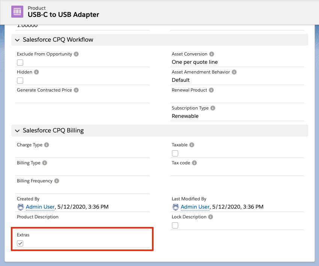Show Taxable field help icon
This screenshot has width=319, height=266.
192,145
